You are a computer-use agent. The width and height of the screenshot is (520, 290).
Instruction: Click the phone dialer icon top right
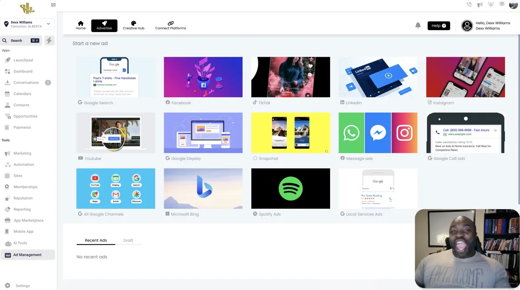[x=469, y=5]
